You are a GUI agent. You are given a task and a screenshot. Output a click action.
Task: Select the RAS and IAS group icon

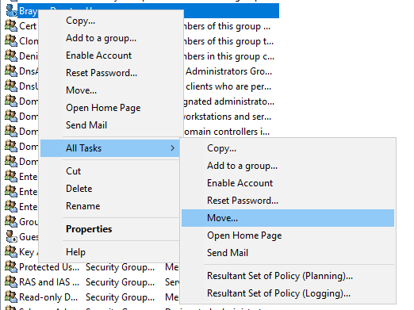coord(11,281)
